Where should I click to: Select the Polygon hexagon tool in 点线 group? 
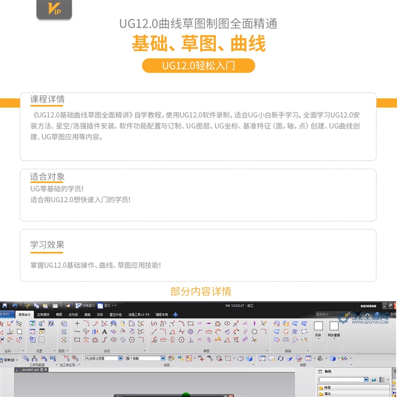pos(132,340)
